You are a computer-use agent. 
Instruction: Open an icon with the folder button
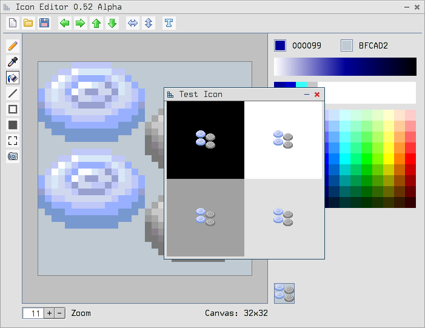[28, 23]
